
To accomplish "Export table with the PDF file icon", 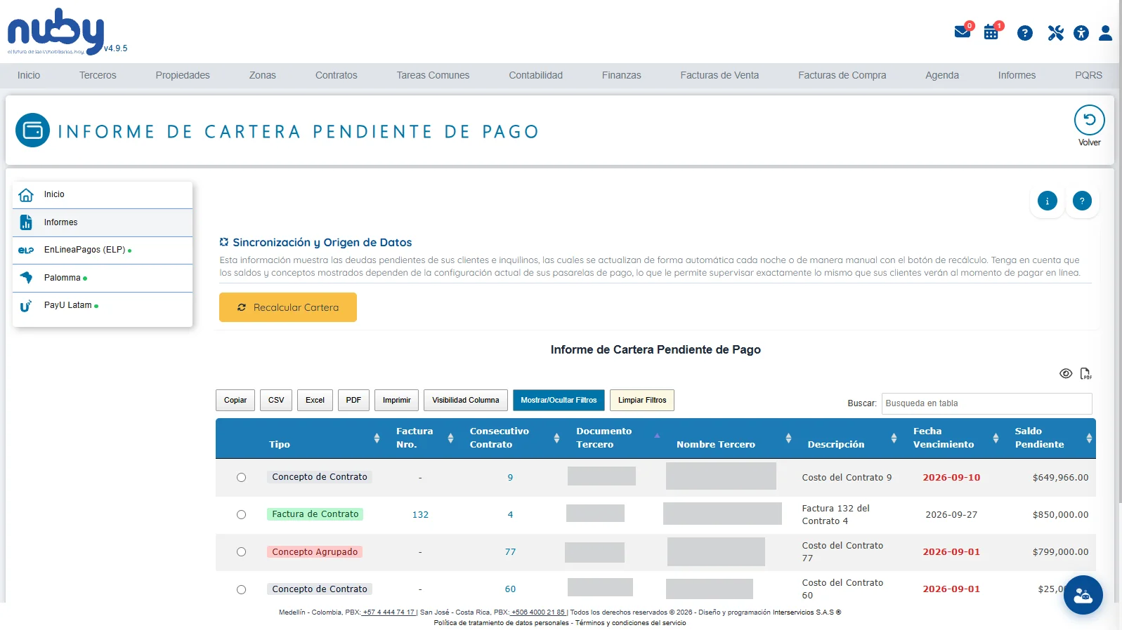I will (x=1085, y=373).
